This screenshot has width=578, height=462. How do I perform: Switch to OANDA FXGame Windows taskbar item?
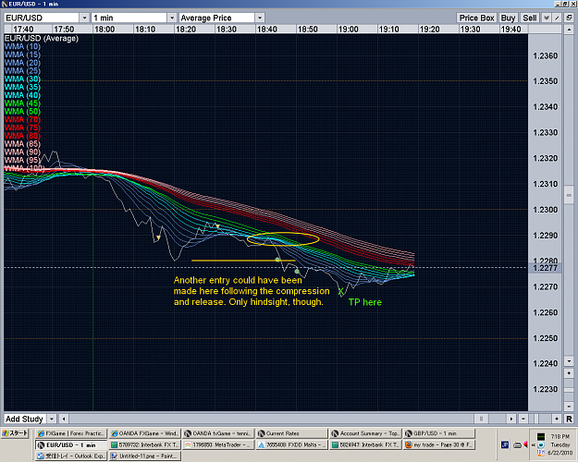[144, 433]
